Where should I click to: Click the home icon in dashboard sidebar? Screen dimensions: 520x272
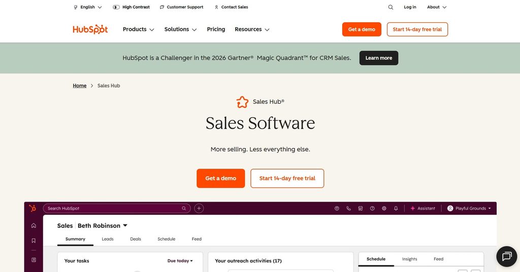34,225
